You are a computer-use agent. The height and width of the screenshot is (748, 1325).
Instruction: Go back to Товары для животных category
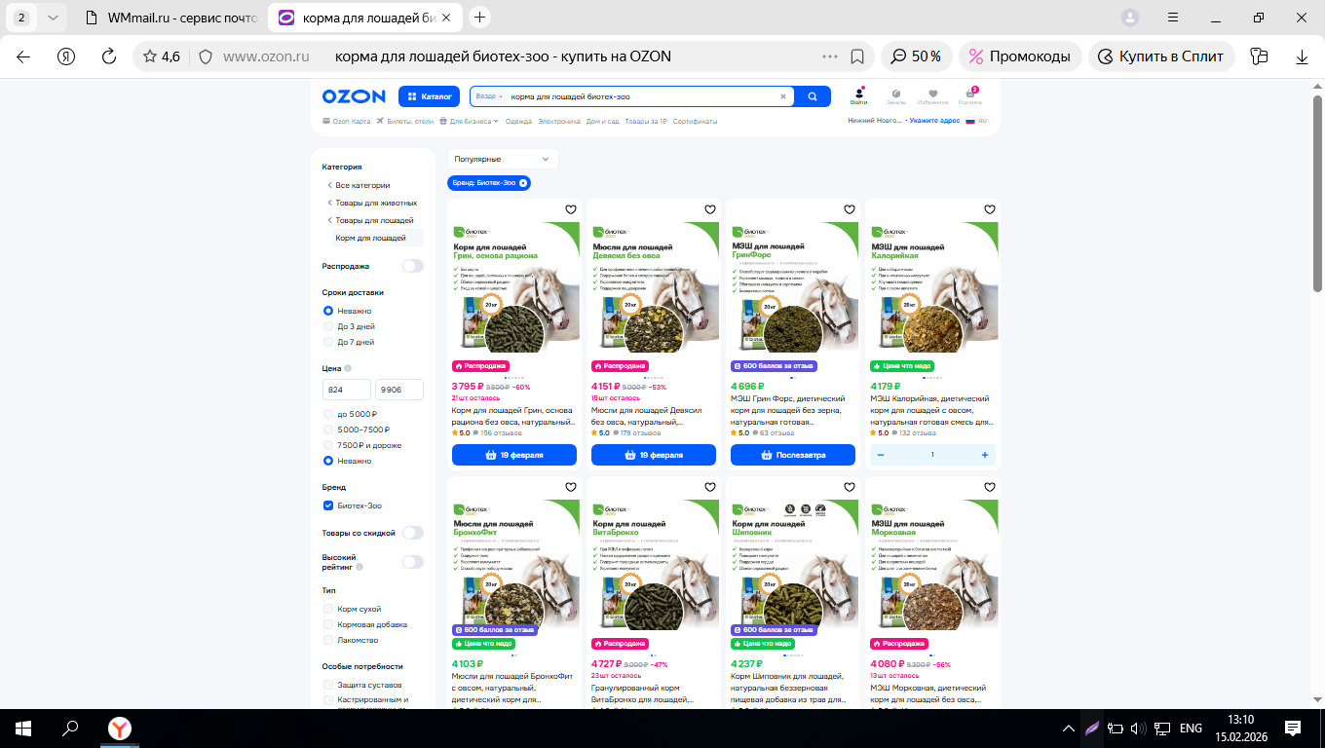376,203
